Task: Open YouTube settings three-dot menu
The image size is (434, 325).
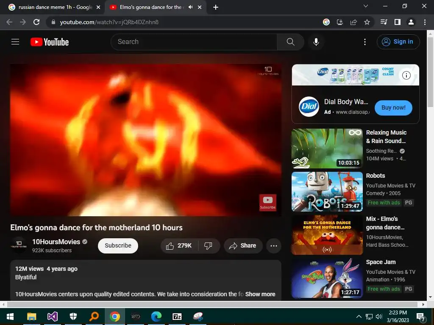Action: point(365,42)
